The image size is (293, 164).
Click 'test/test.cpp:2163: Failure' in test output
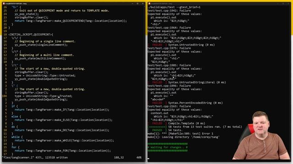[169, 106]
